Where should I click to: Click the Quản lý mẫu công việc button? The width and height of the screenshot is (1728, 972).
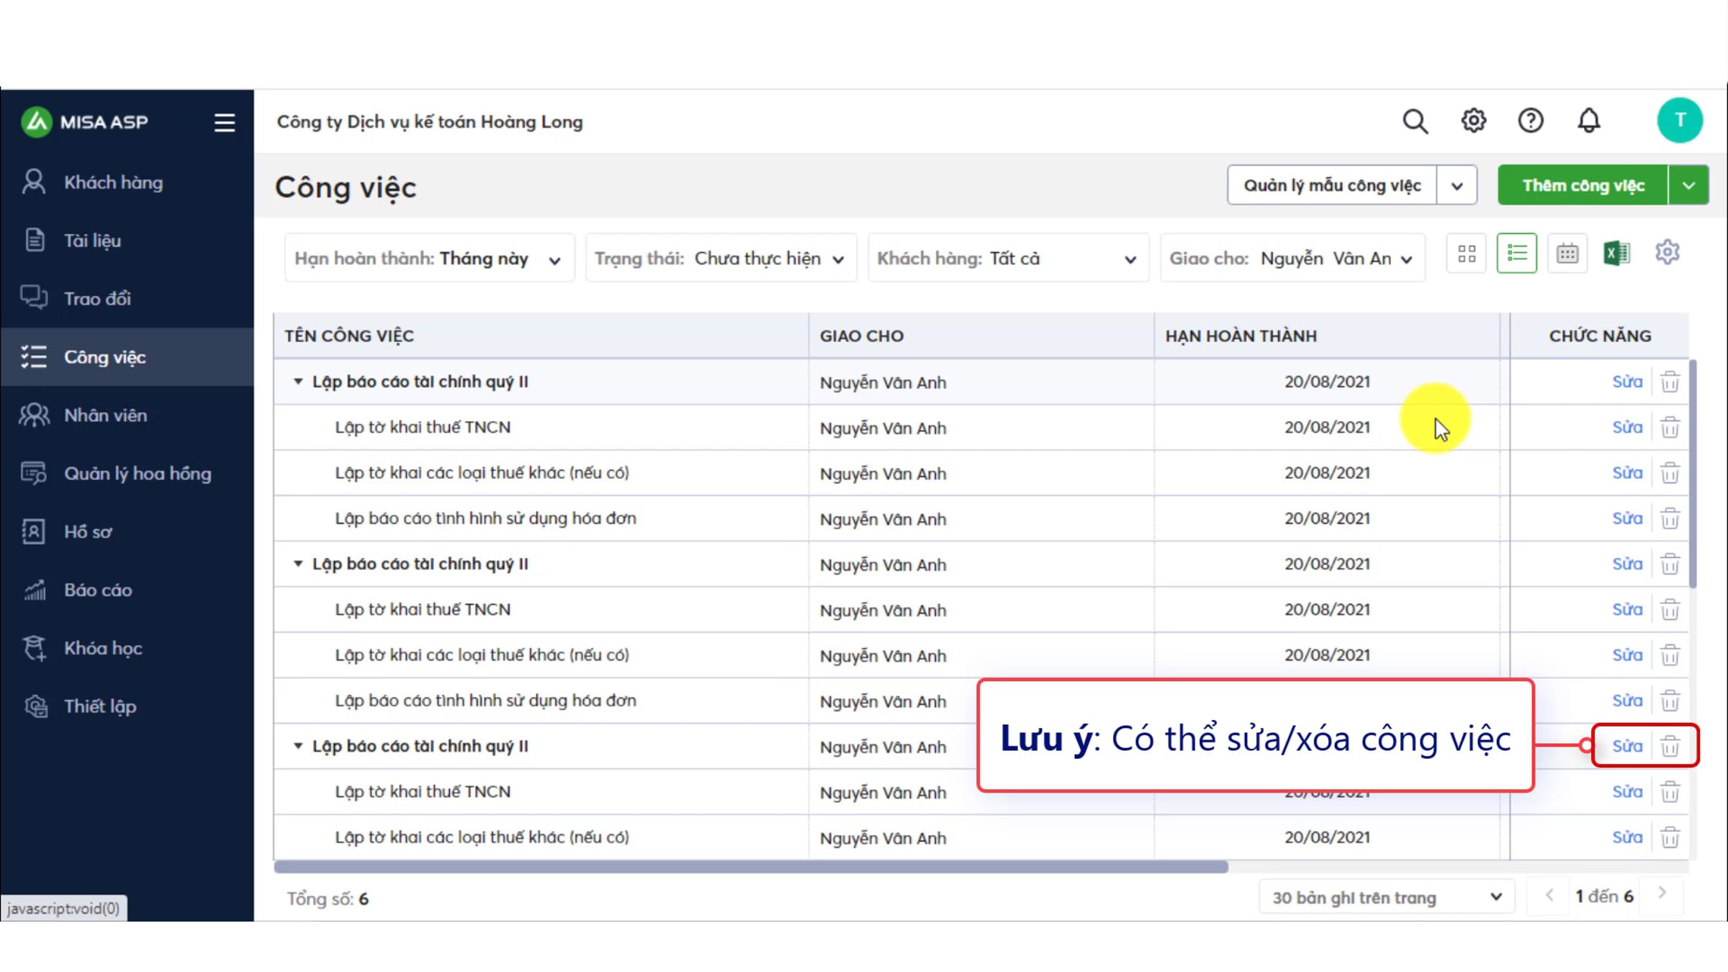[x=1332, y=186]
